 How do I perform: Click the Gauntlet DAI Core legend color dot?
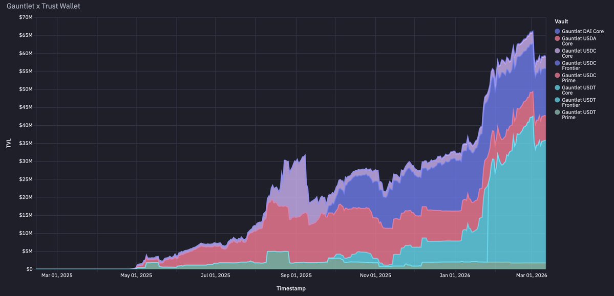click(x=557, y=31)
